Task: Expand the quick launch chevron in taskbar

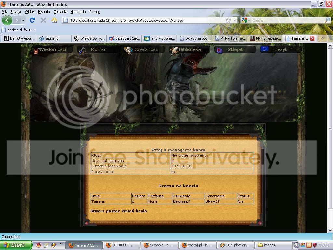Action: click(61, 243)
